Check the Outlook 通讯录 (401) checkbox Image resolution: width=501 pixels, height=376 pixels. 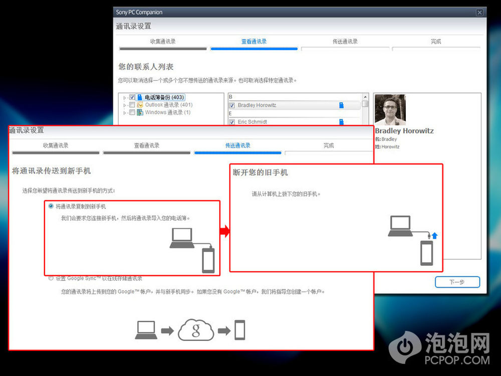click(132, 105)
